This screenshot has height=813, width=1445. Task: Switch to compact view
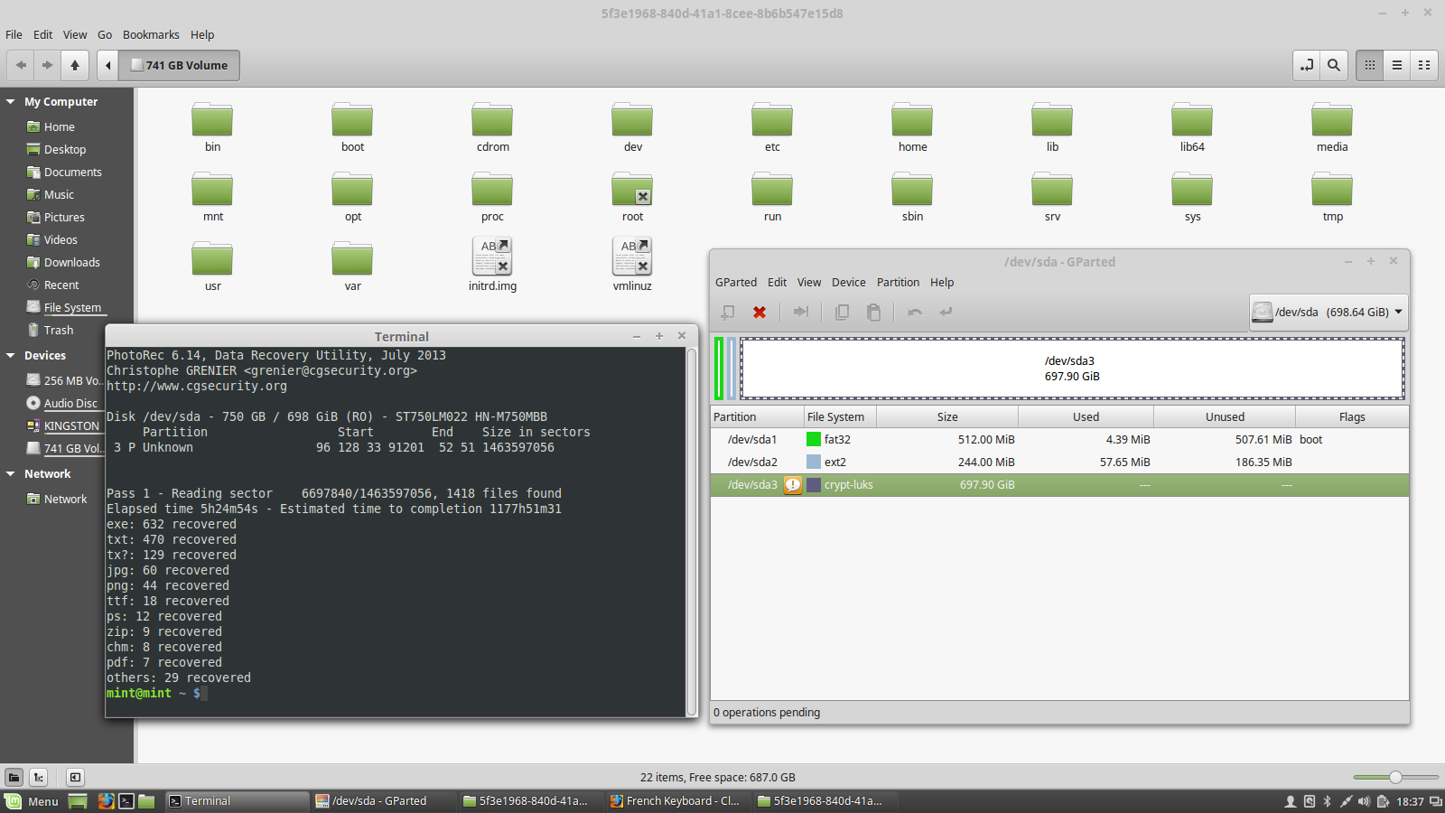(x=1424, y=65)
